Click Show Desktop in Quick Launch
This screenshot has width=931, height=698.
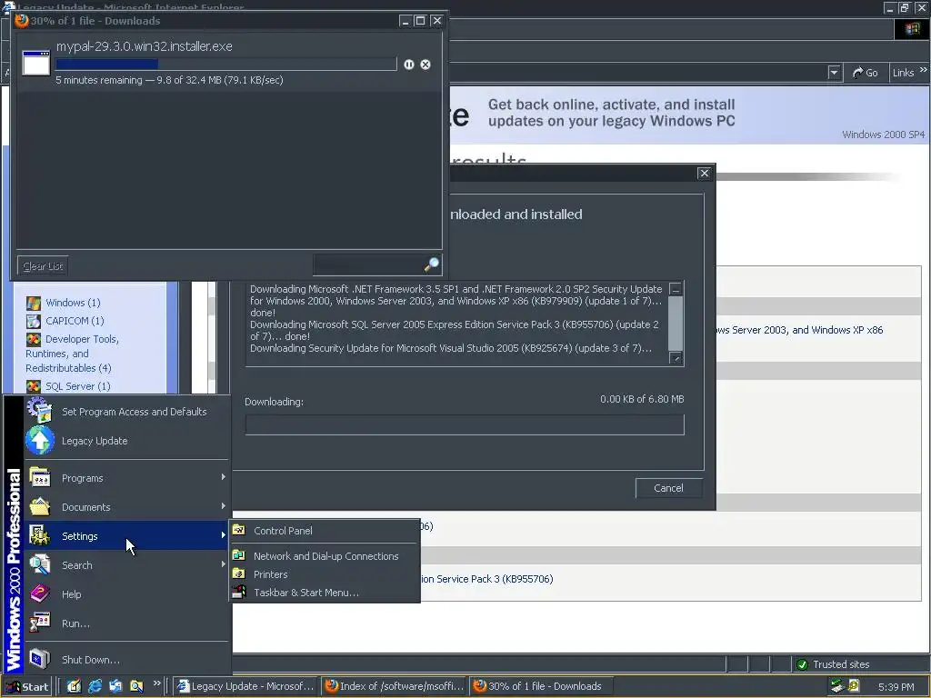tap(74, 686)
